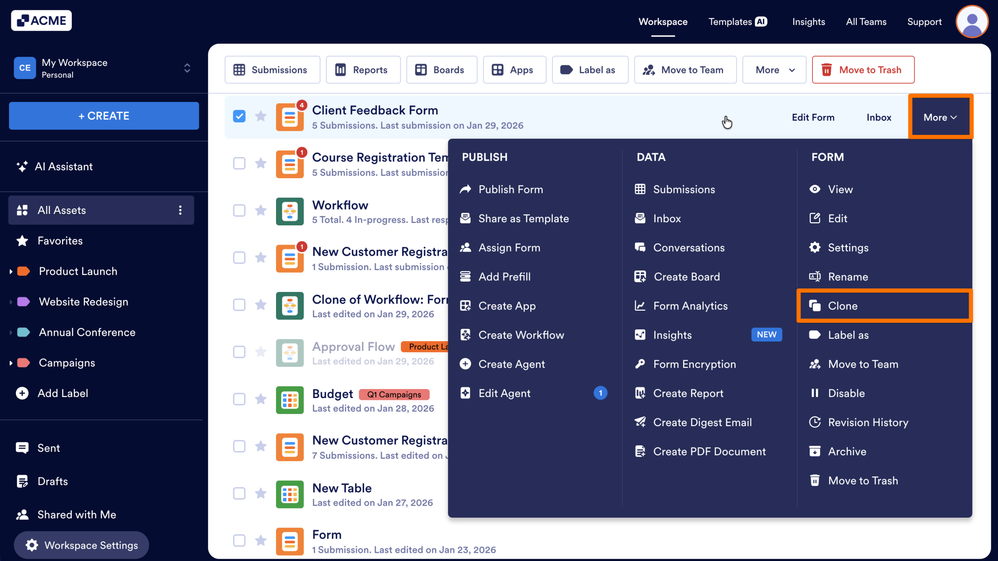998x561 pixels.
Task: Expand the Product Launch label
Action: click(11, 271)
